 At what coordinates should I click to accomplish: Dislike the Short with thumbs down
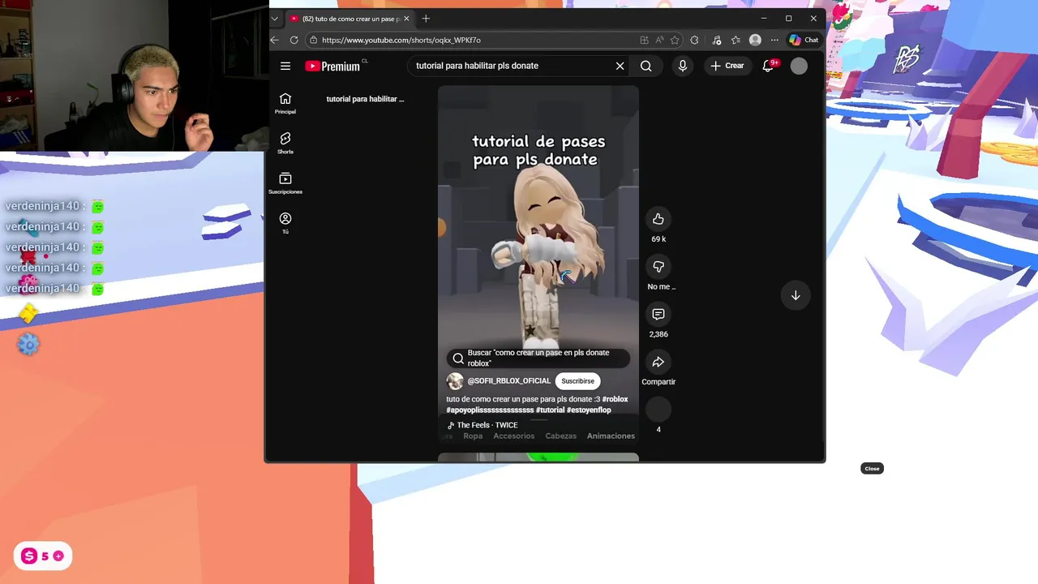pyautogui.click(x=658, y=266)
